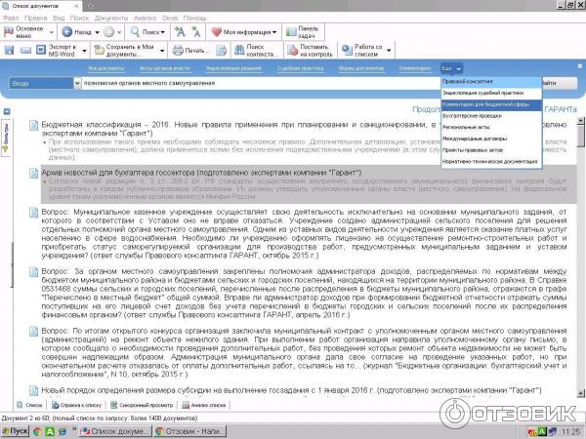Expand the Работа со списком dropdown arrow

point(389,51)
